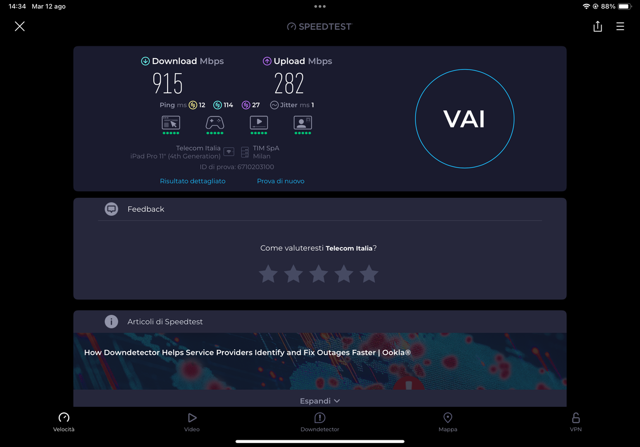Switch to the Video tab
The width and height of the screenshot is (640, 447).
(x=192, y=422)
